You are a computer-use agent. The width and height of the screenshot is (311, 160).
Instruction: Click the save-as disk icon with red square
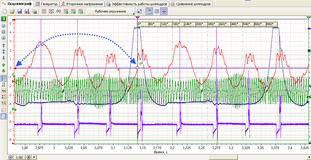(27, 12)
